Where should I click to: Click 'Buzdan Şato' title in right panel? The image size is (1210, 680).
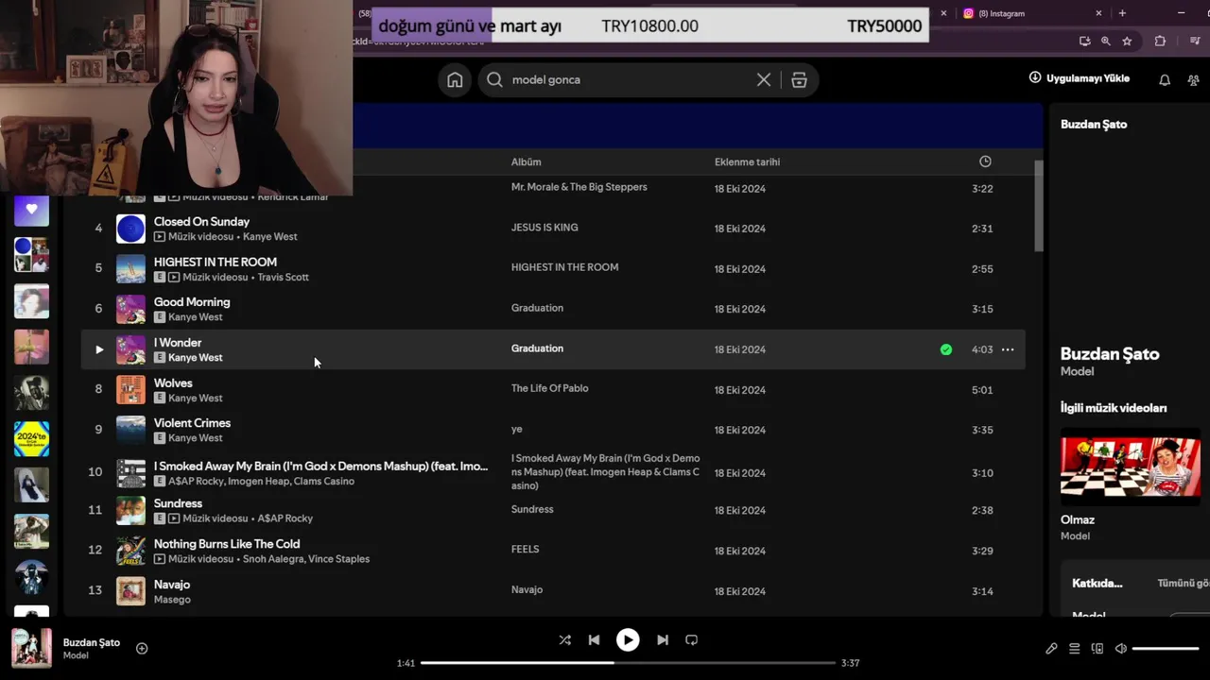pos(1110,354)
